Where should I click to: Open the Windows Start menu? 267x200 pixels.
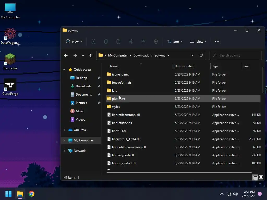tap(8, 194)
